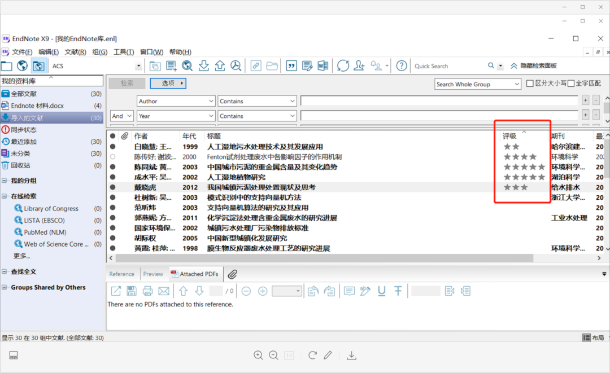The width and height of the screenshot is (610, 373).
Task: Click the Import download-arrow icon
Action: [x=203, y=66]
